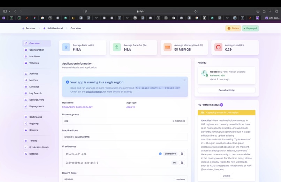Open Volumes in the sidebar

tap(34, 63)
